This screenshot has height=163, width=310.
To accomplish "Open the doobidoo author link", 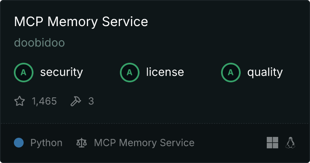I will point(40,43).
